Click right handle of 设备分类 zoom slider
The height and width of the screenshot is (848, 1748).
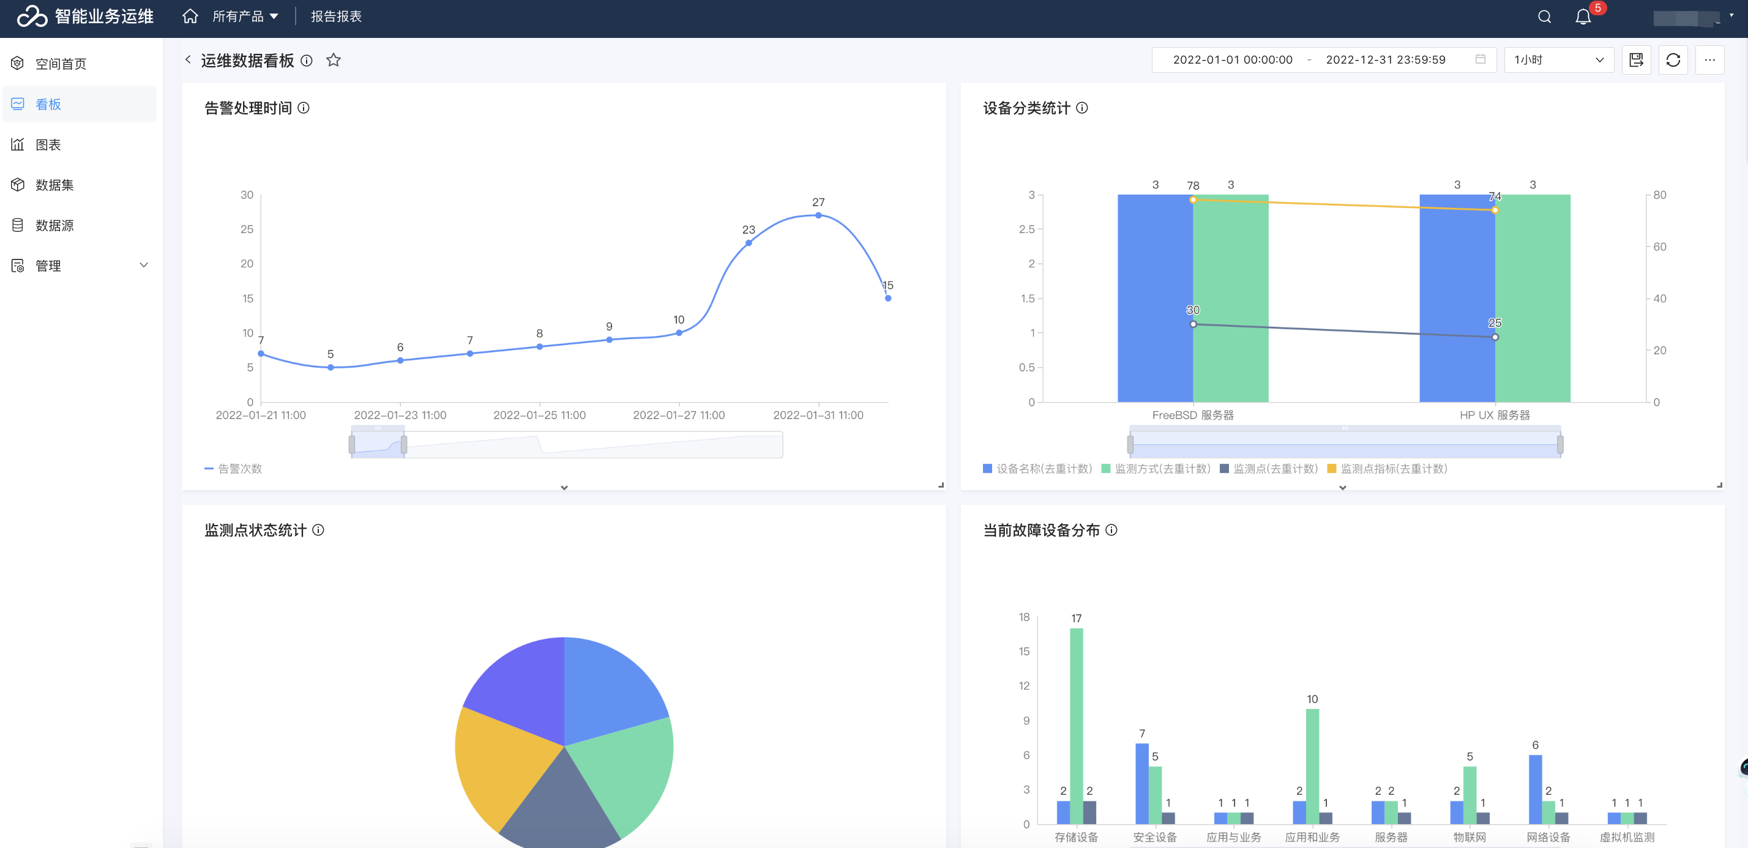point(1560,444)
